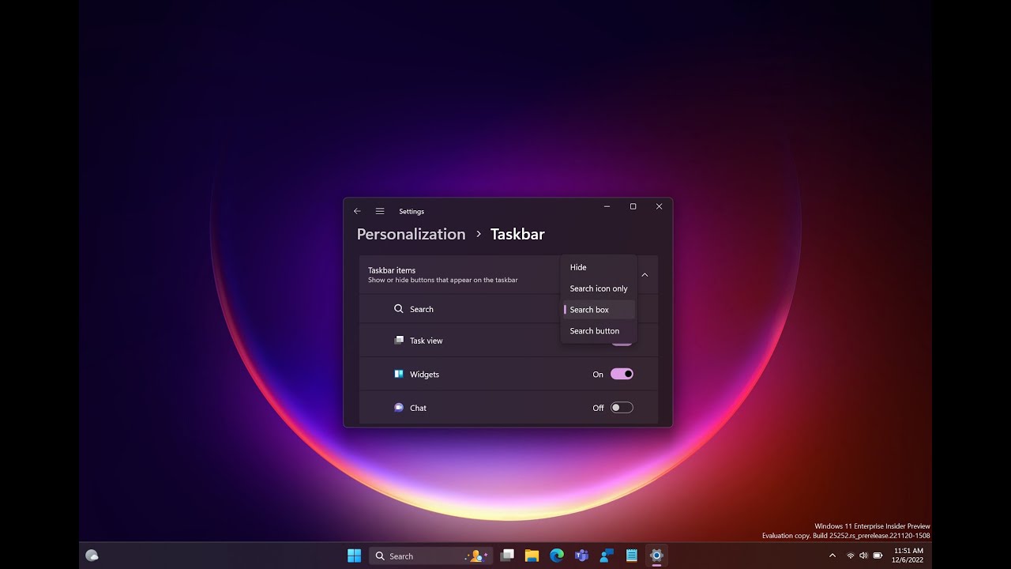Choose Search icon only option
1011x569 pixels.
(x=599, y=288)
